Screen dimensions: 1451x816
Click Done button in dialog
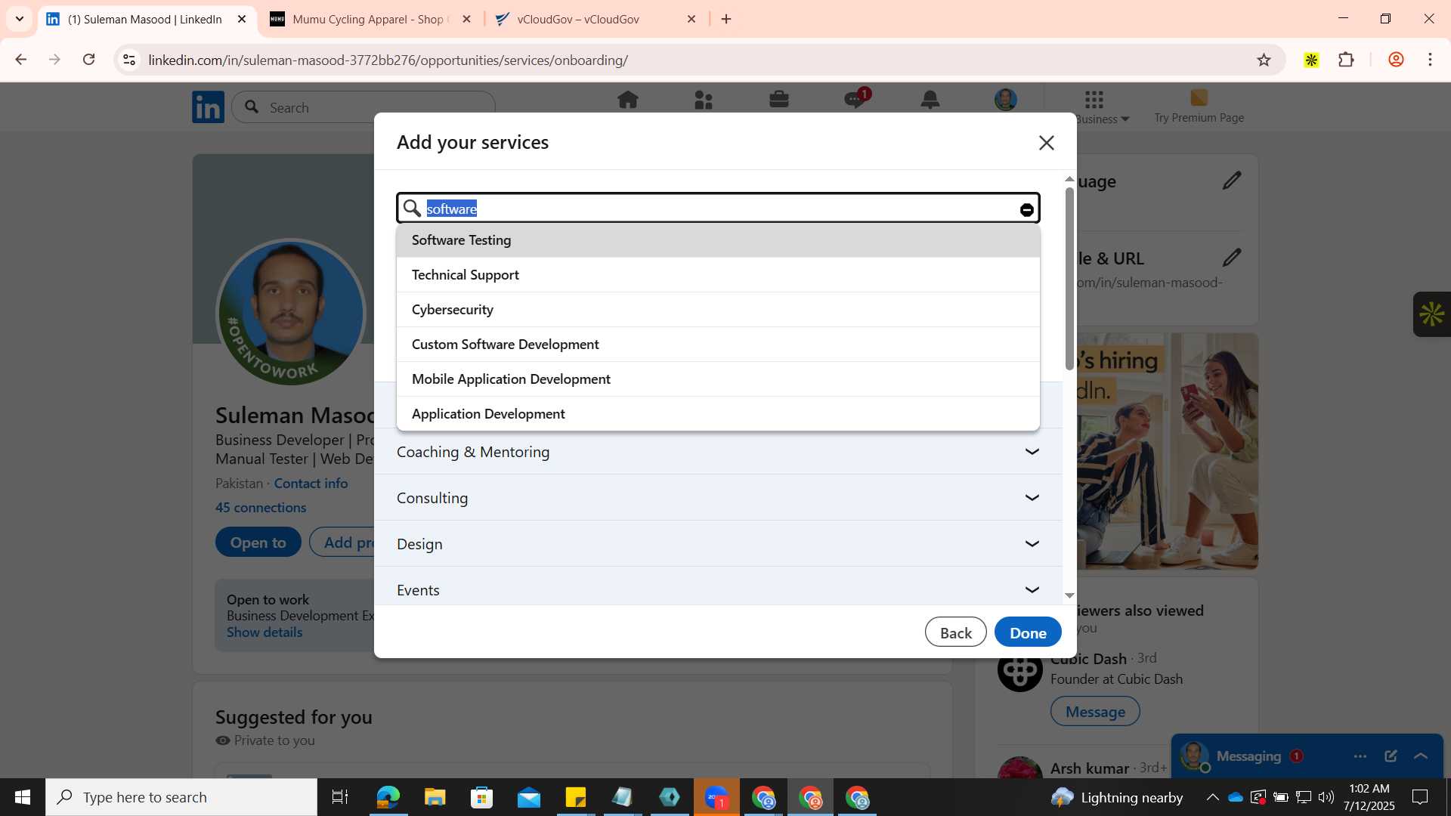pyautogui.click(x=1028, y=632)
